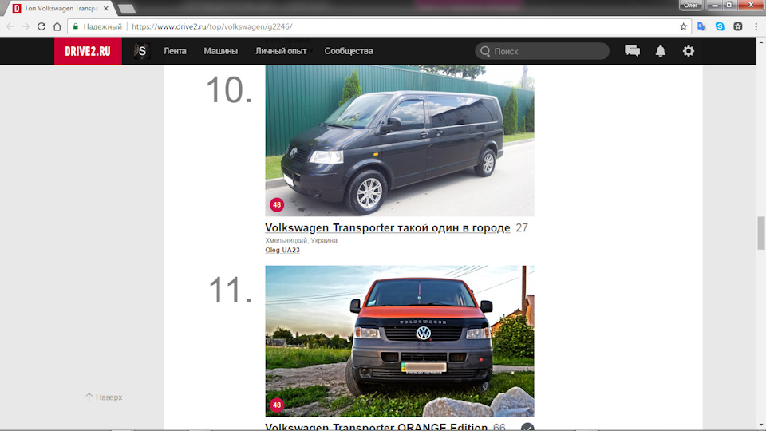Click the DRIVE2.RU logo
This screenshot has height=431, width=766.
coord(88,51)
